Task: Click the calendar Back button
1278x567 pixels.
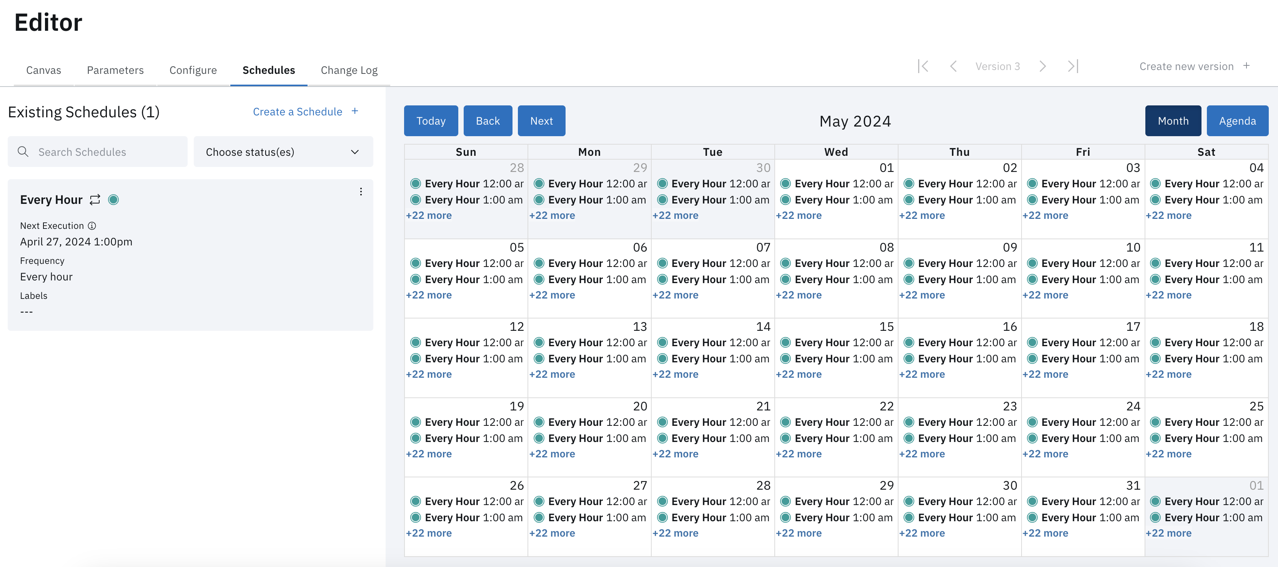Action: [x=488, y=121]
